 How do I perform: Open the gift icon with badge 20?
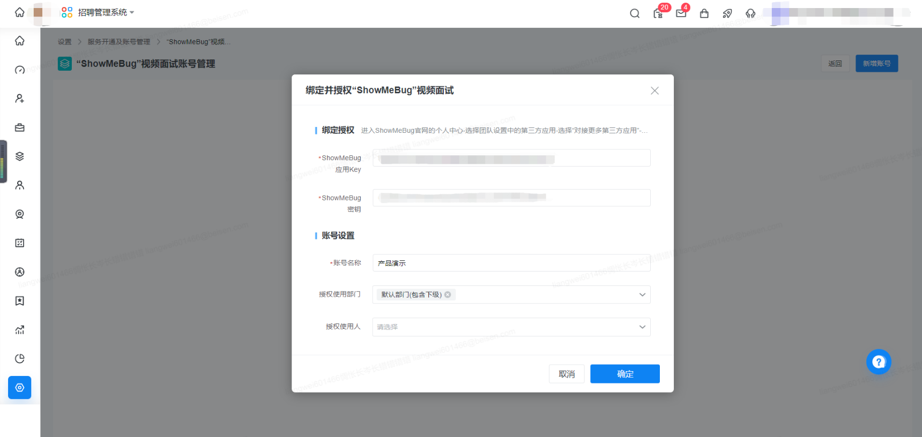pyautogui.click(x=658, y=13)
